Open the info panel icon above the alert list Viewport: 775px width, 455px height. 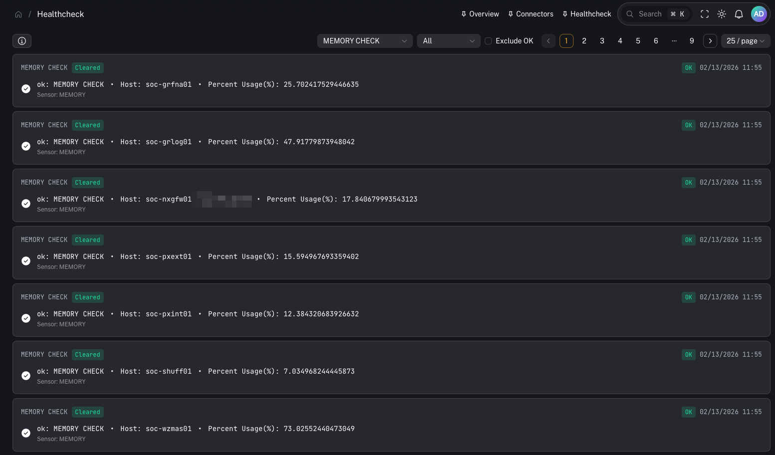coord(21,41)
